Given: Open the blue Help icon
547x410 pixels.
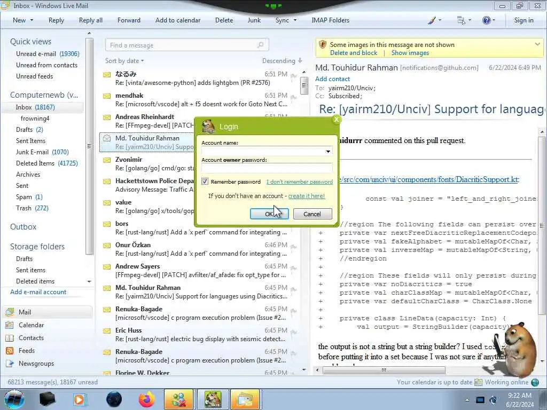Looking at the screenshot, I should 486,21.
